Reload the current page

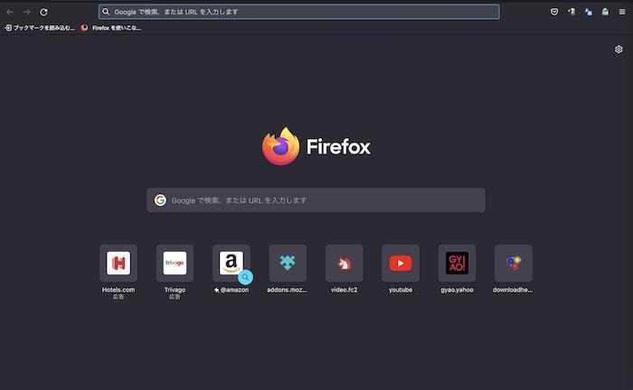click(x=43, y=12)
